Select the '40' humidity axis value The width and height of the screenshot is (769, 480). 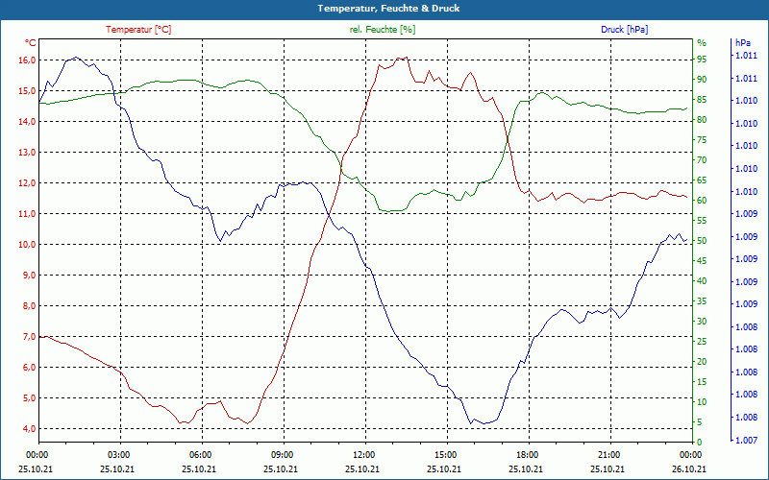702,281
